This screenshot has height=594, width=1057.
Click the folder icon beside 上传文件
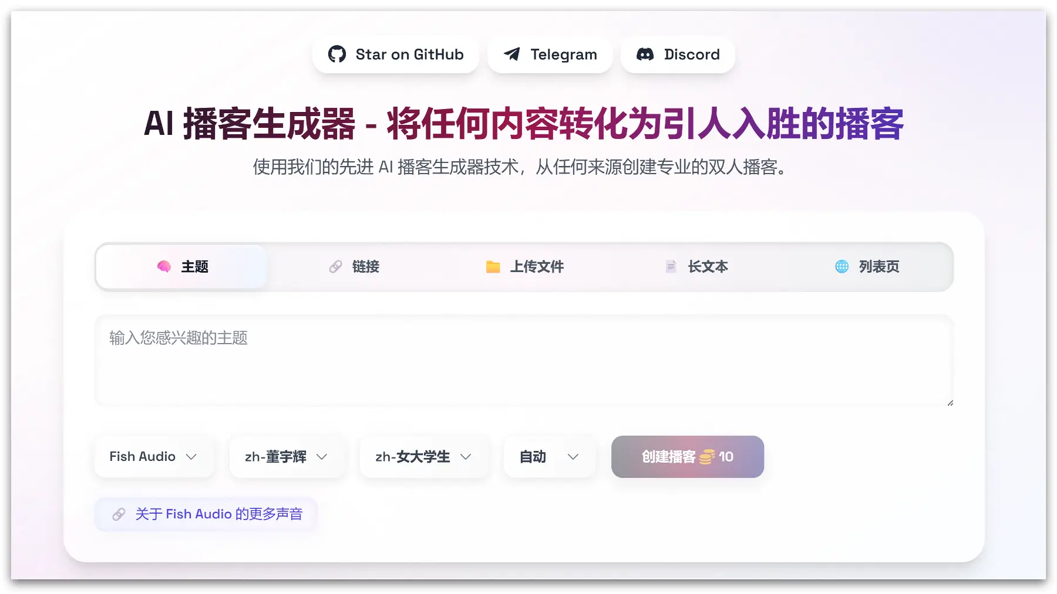tap(493, 267)
